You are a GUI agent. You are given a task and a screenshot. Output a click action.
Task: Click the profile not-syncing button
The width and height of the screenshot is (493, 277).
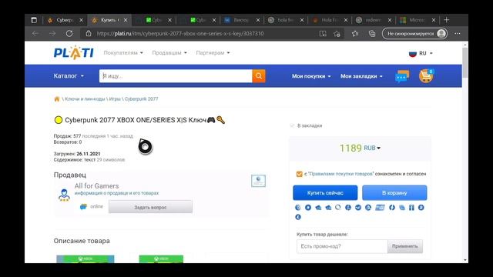point(414,33)
